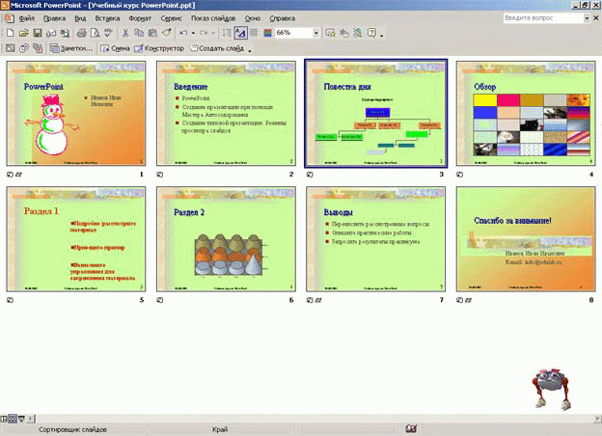Toggle Expand All button in toolbar
This screenshot has width=602, height=436.
[227, 33]
